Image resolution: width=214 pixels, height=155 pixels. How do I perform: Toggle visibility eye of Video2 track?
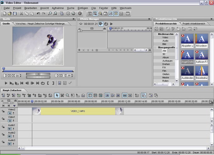click(x=10, y=113)
